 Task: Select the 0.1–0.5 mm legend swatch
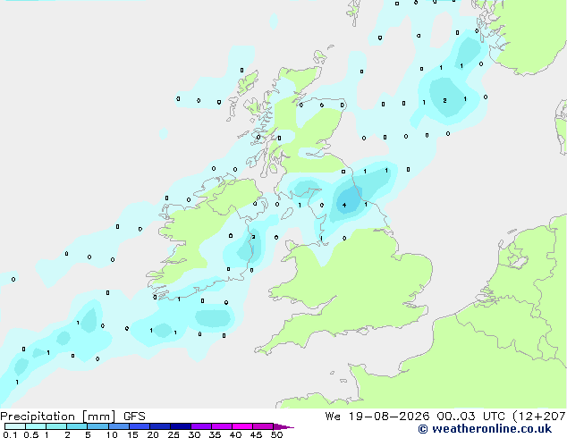pos(15,426)
